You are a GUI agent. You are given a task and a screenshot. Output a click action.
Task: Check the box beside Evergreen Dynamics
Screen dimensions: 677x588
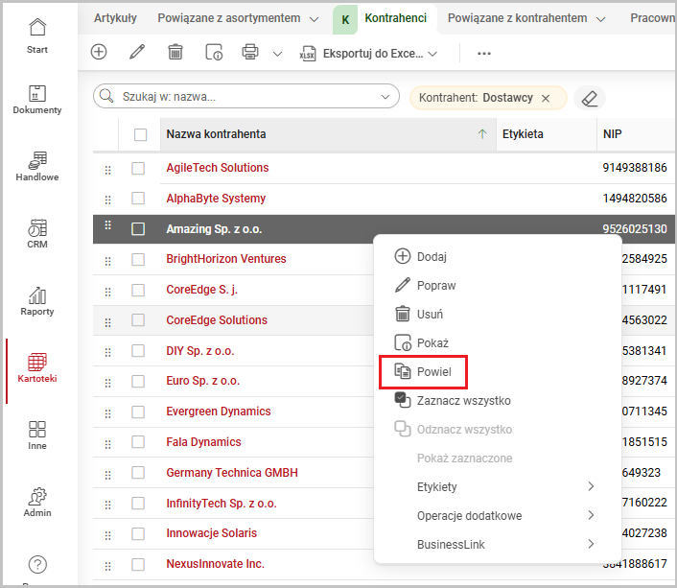pyautogui.click(x=139, y=412)
